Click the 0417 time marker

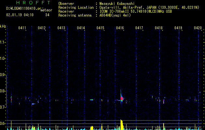click(x=139, y=28)
